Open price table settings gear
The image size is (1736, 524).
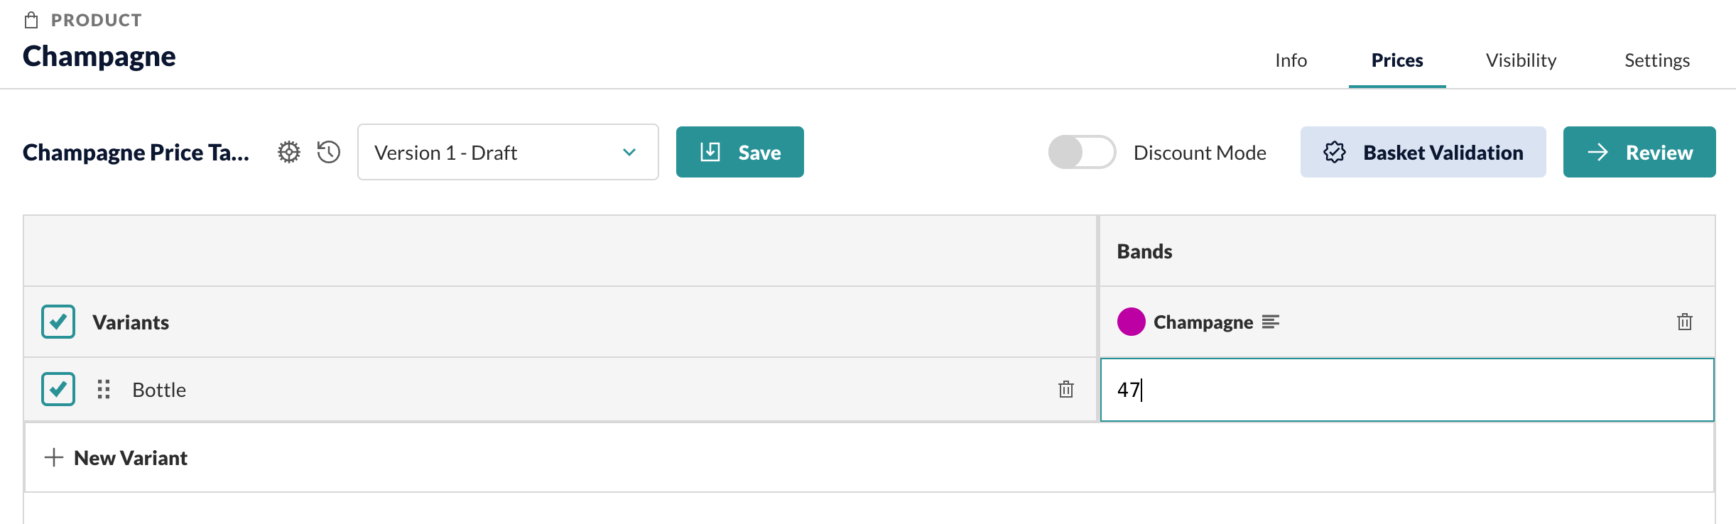(289, 152)
